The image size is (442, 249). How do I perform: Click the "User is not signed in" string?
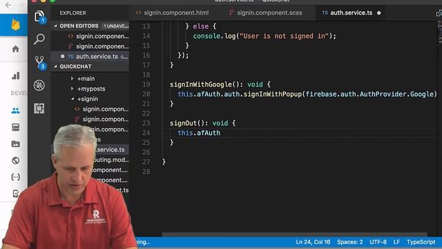(x=284, y=36)
